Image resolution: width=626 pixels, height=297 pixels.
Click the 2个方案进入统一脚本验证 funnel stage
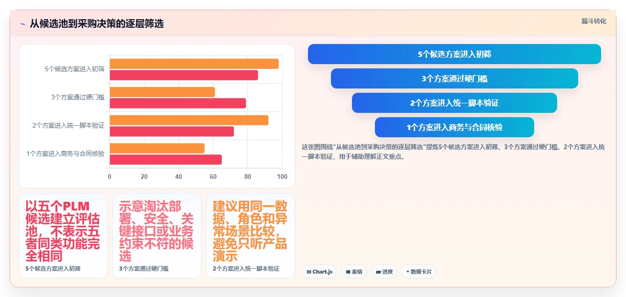point(454,103)
